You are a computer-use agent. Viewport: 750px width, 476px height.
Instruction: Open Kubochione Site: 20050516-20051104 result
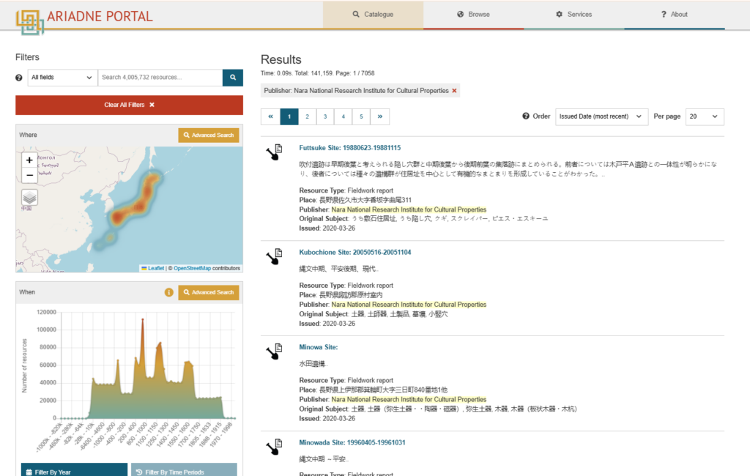[355, 253]
